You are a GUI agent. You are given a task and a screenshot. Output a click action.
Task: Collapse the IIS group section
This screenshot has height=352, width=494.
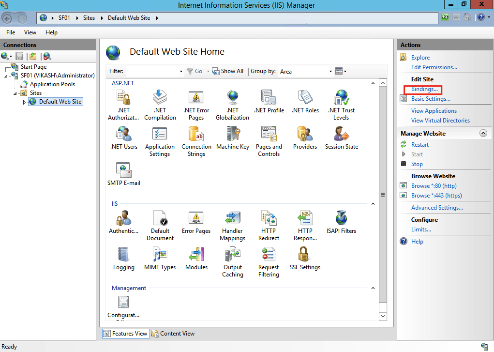coord(373,204)
